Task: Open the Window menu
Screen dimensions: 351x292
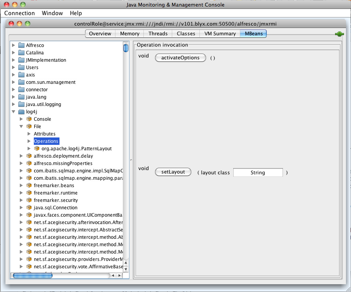Action: (52, 13)
